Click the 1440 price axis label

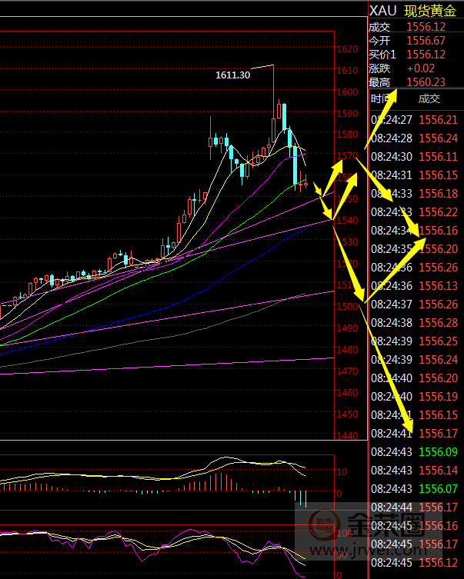click(348, 436)
